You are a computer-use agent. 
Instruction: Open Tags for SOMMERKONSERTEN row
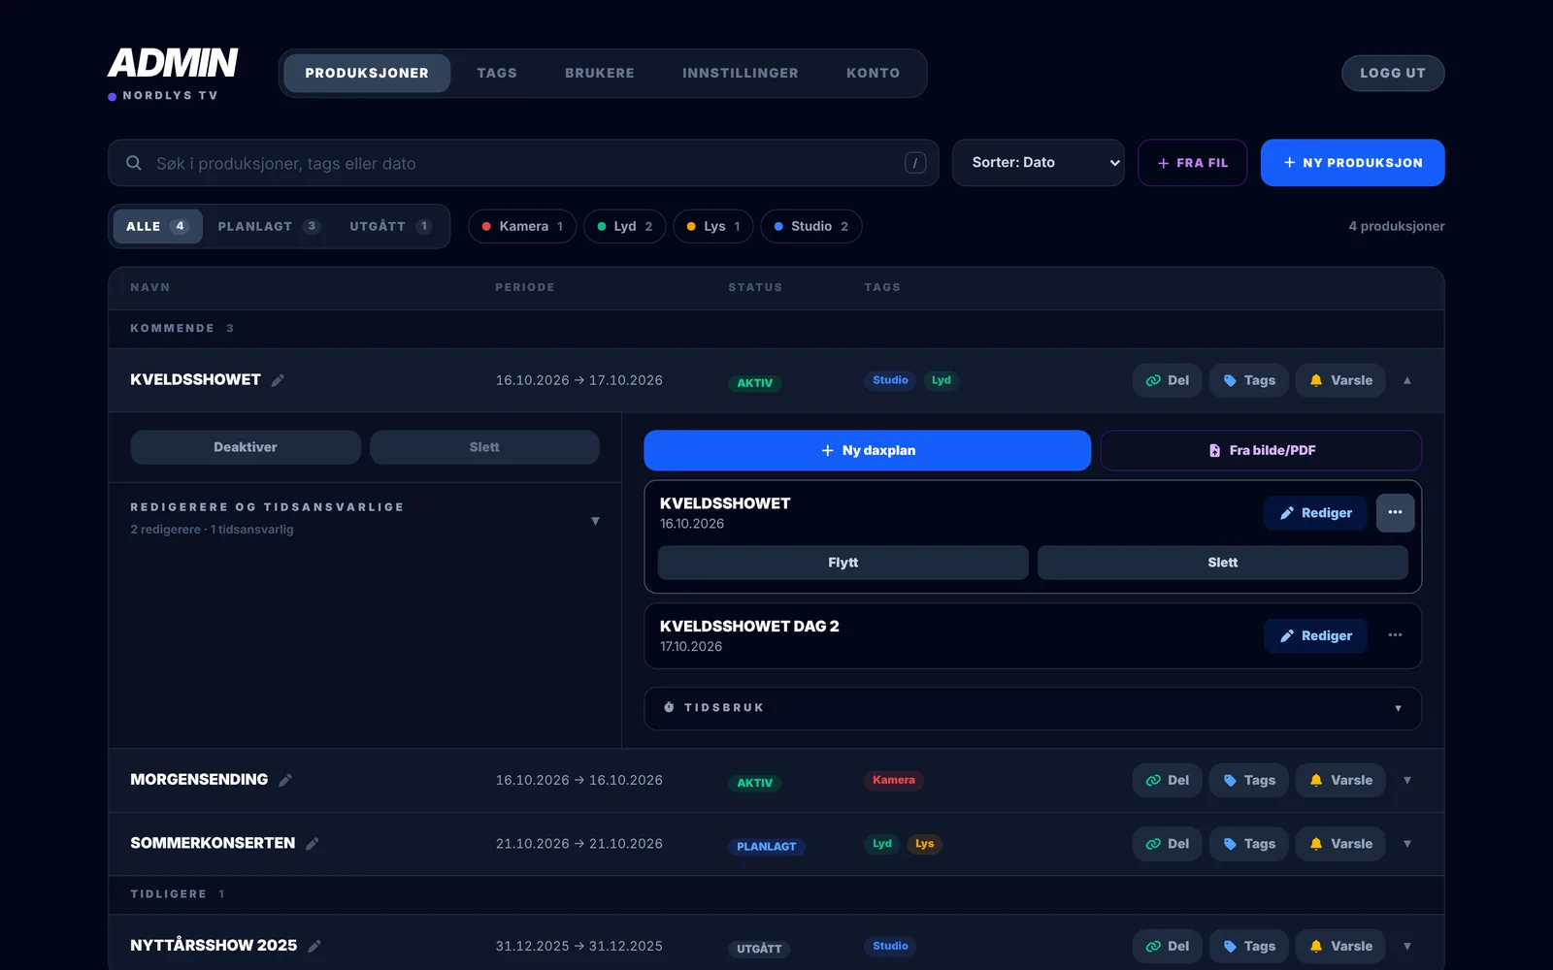1249,844
